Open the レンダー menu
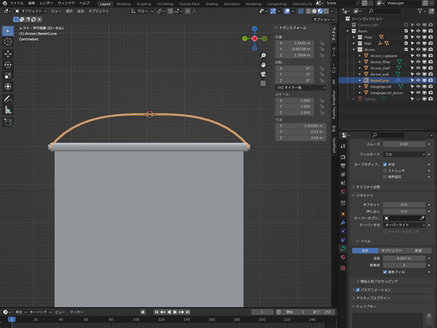Screen dimensions: 437x328 point(46,4)
